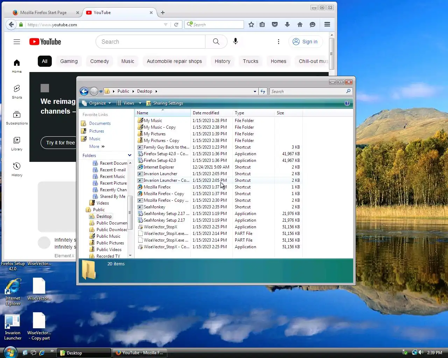Click YouTube search magnifier button

click(x=216, y=42)
